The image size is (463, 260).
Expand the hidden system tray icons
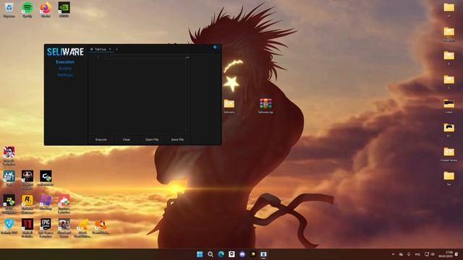pos(393,254)
